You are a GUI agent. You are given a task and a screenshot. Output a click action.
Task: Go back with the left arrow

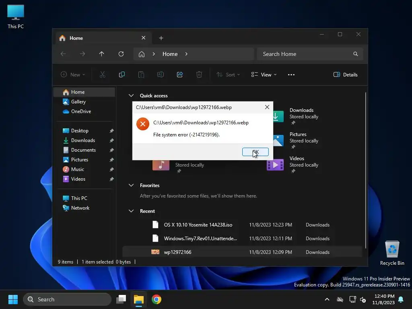(x=63, y=54)
